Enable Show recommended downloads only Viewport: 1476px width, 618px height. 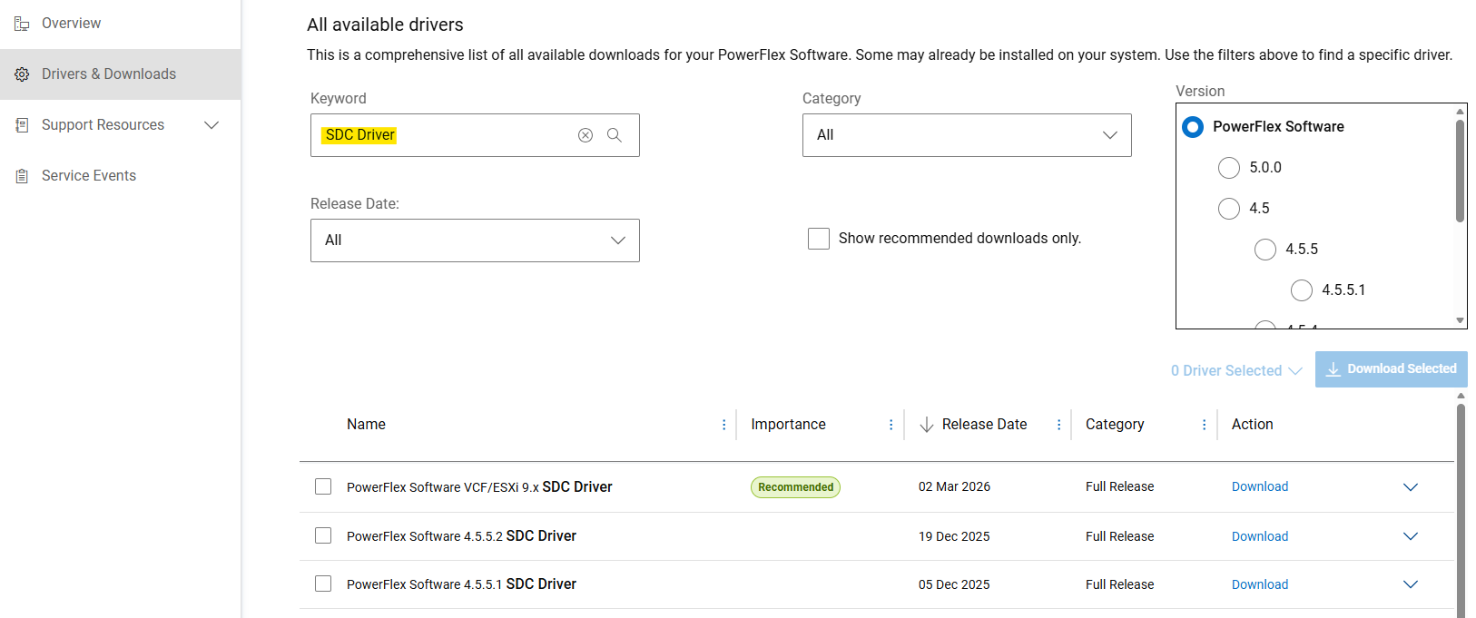click(819, 239)
